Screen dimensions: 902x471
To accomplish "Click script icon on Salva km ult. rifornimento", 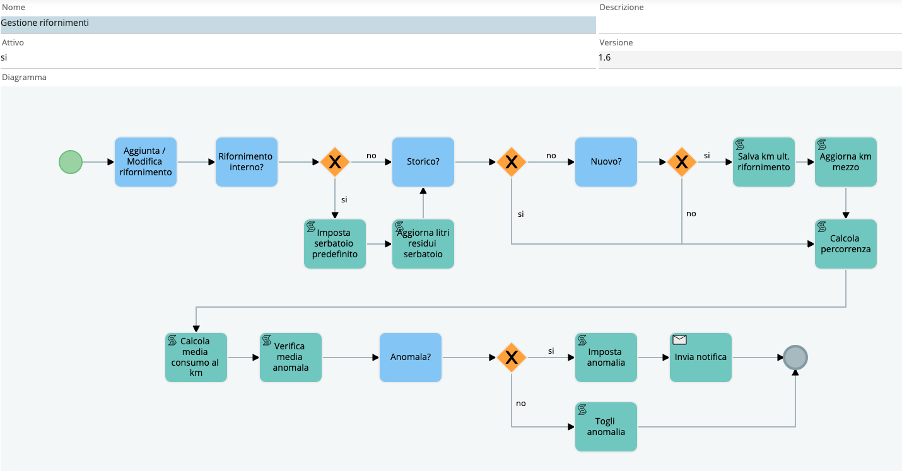I will (x=740, y=144).
